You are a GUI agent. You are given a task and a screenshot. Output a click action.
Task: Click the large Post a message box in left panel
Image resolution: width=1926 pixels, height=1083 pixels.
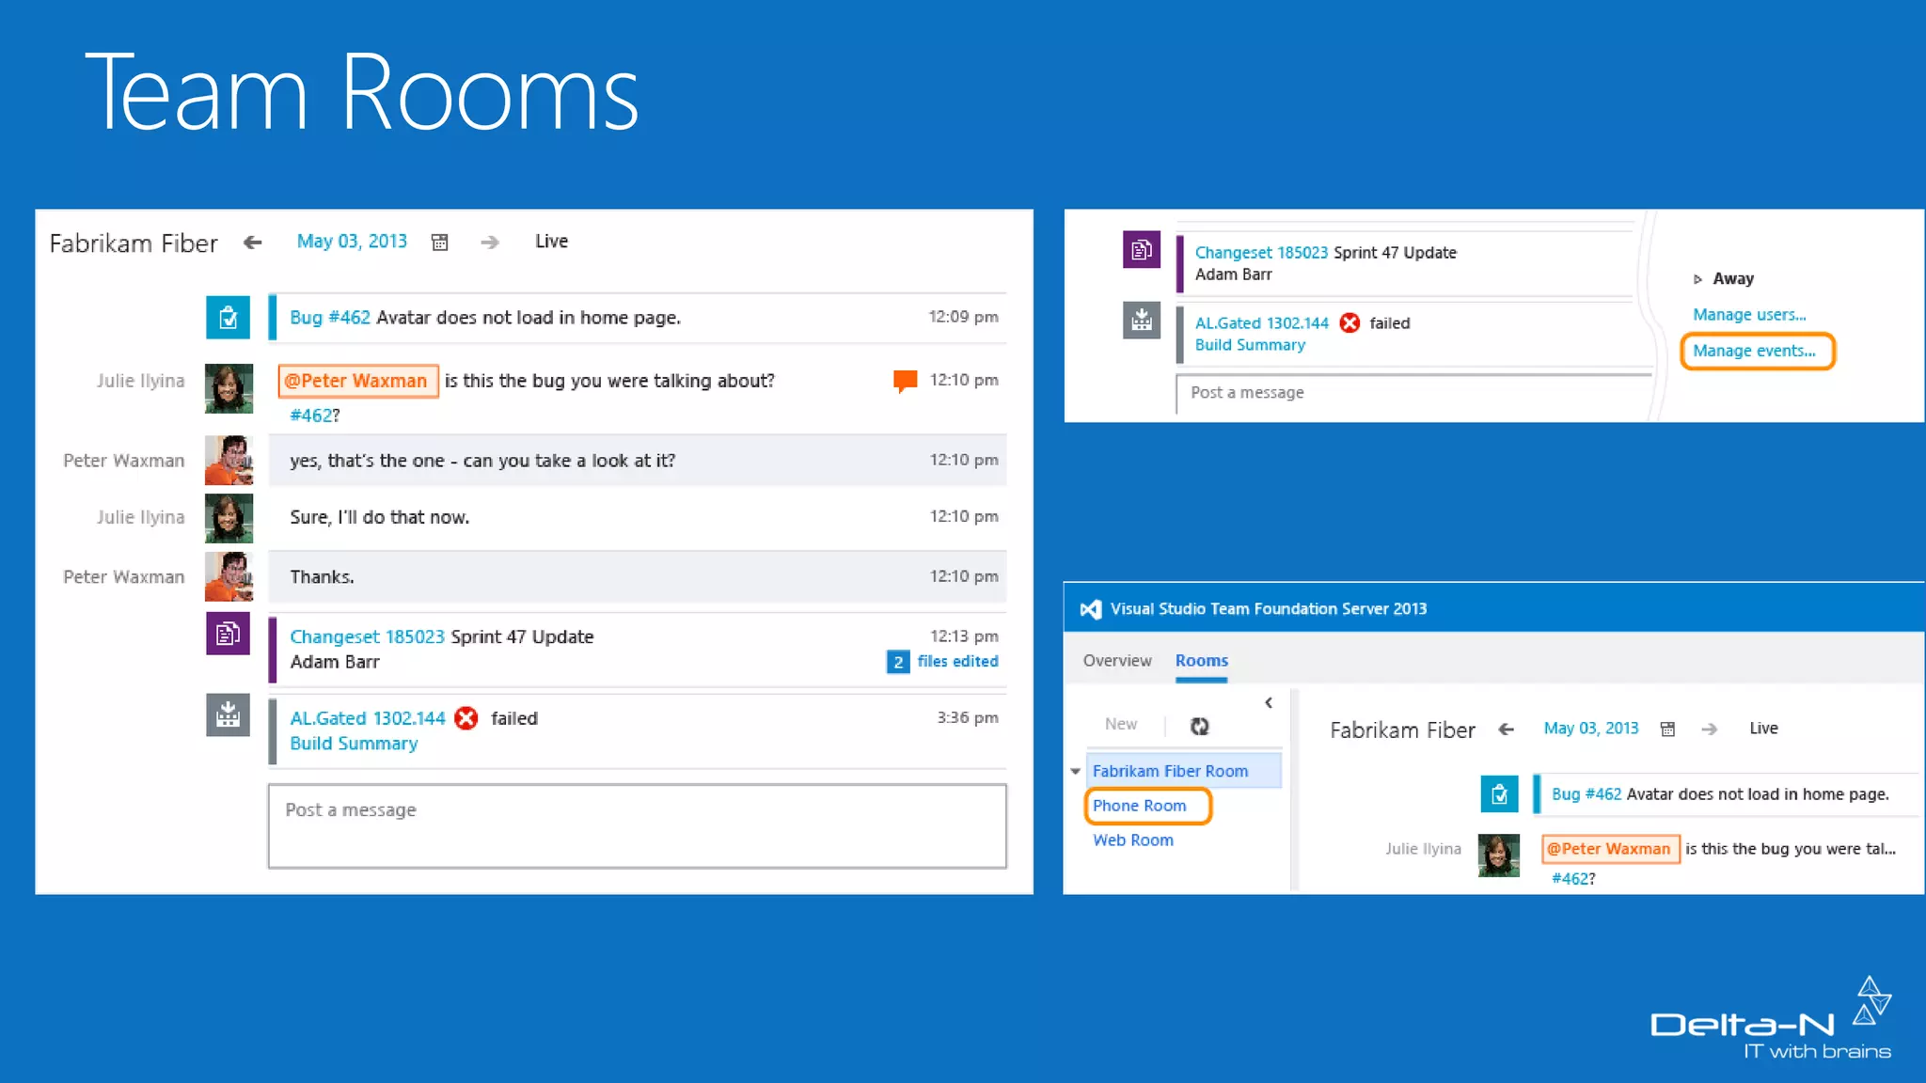637,826
